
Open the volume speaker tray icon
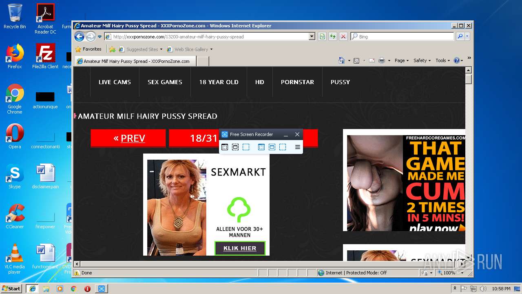[483, 289]
